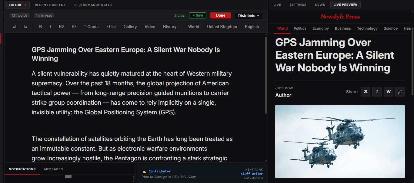Open the article History
The image size is (414, 183).
170,27
